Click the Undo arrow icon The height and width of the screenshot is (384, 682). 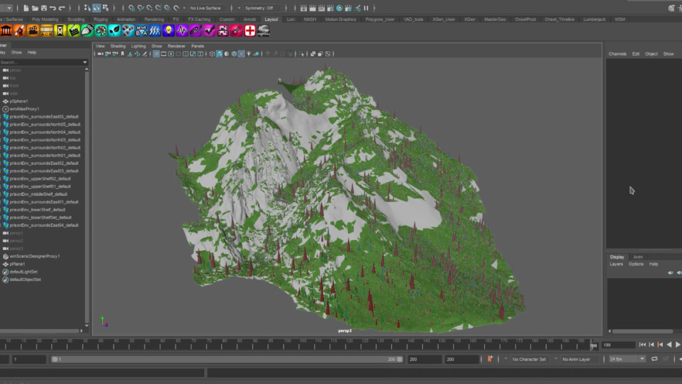[x=52, y=8]
